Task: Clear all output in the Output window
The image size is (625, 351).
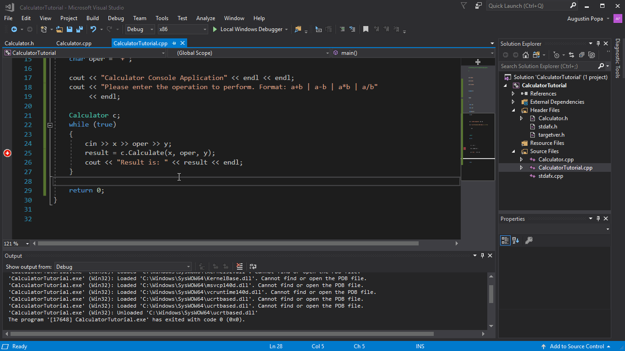Action: point(240,266)
